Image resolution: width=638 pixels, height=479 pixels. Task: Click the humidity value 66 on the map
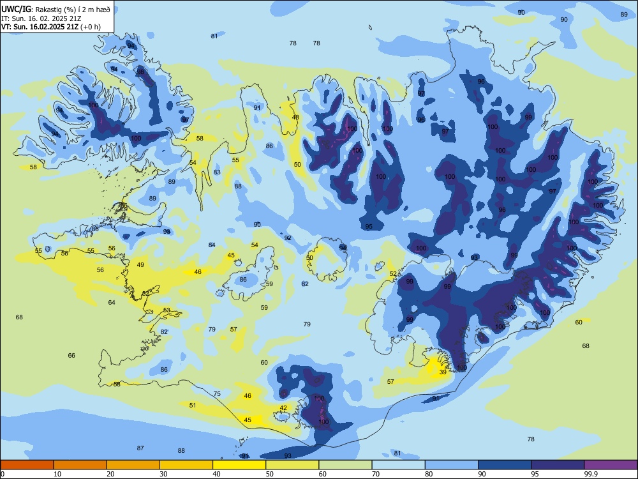71,355
